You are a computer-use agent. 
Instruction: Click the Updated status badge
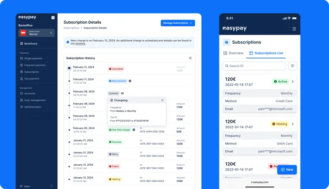pyautogui.click(x=113, y=94)
